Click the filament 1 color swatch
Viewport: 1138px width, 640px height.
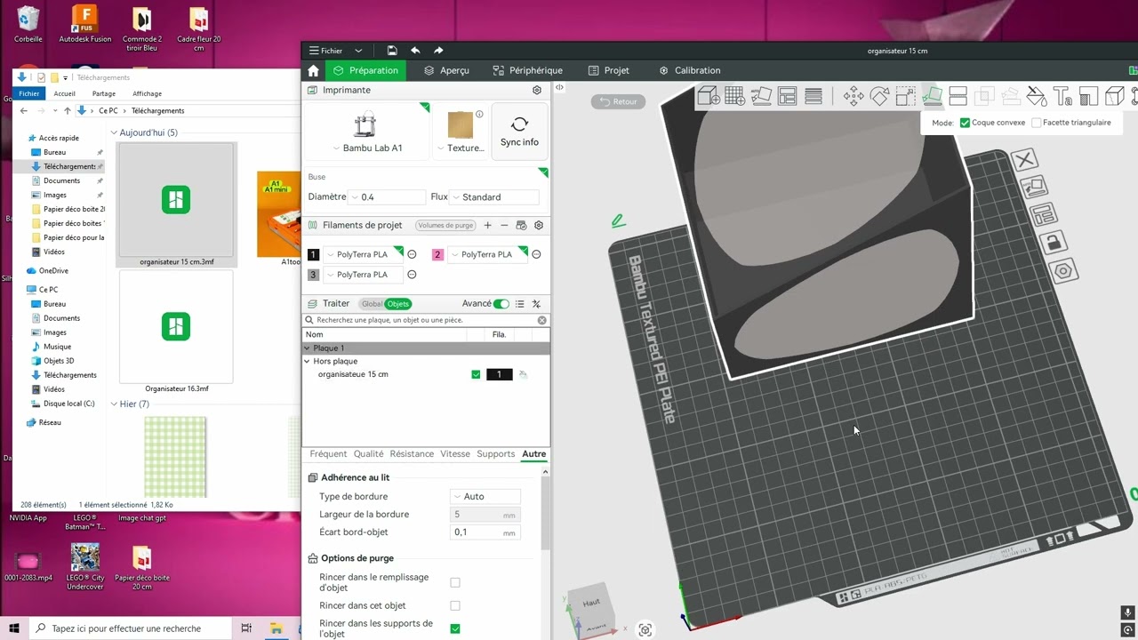(313, 254)
